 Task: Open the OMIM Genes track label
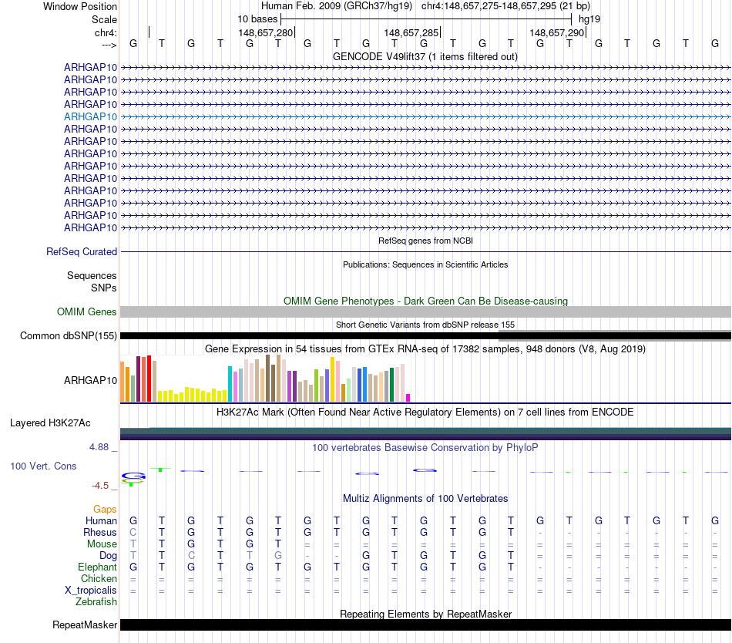(x=87, y=312)
